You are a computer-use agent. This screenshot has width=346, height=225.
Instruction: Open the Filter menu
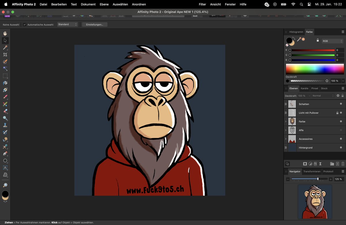(x=202, y=4)
